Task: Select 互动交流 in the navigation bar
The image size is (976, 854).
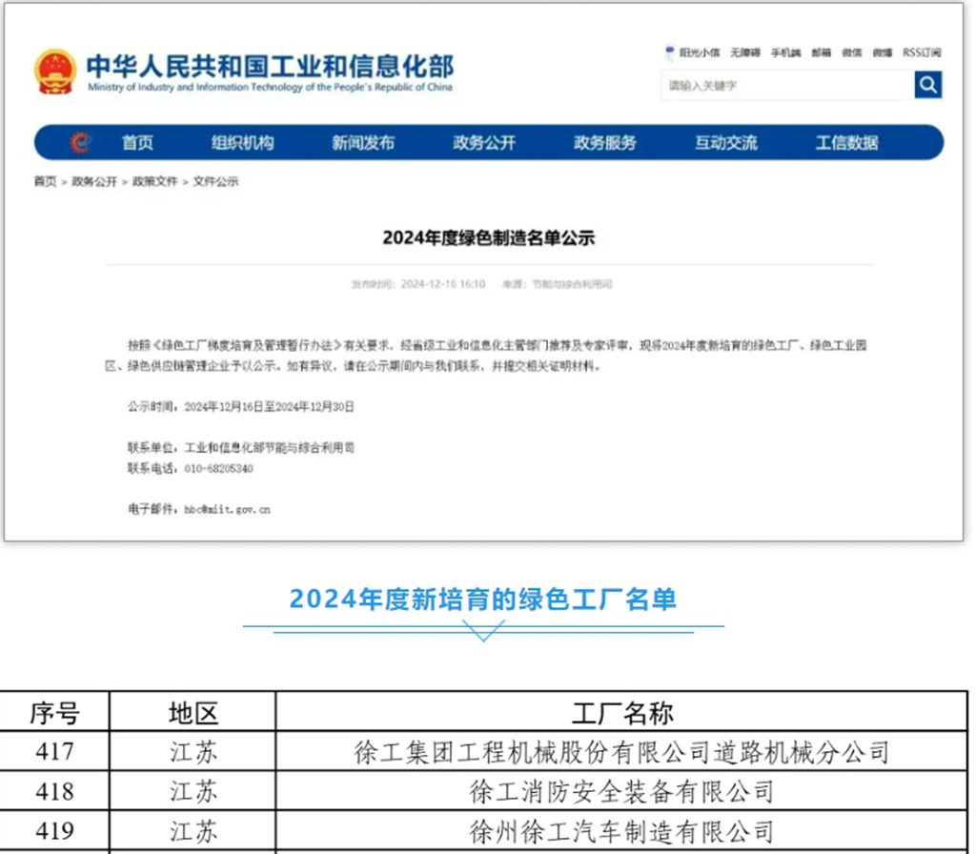Action: pyautogui.click(x=726, y=143)
